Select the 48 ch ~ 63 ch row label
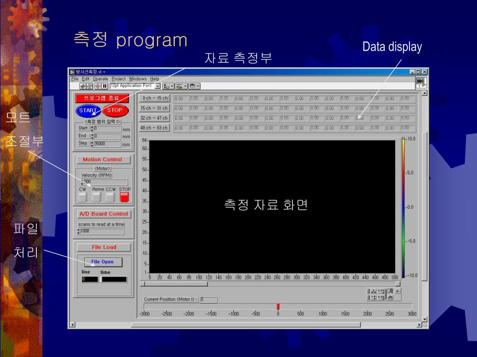The image size is (477, 357). click(x=154, y=128)
